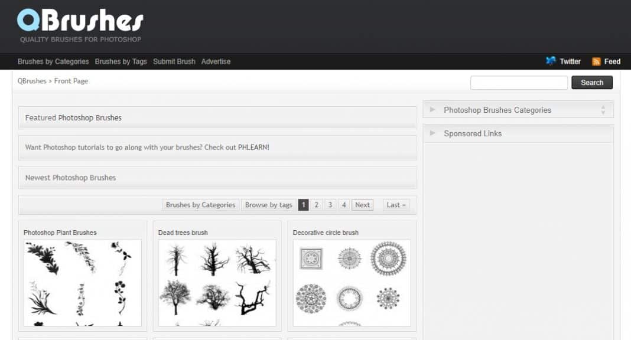Click the Twitter bird icon
Screen dimensions: 631x340
(551, 61)
